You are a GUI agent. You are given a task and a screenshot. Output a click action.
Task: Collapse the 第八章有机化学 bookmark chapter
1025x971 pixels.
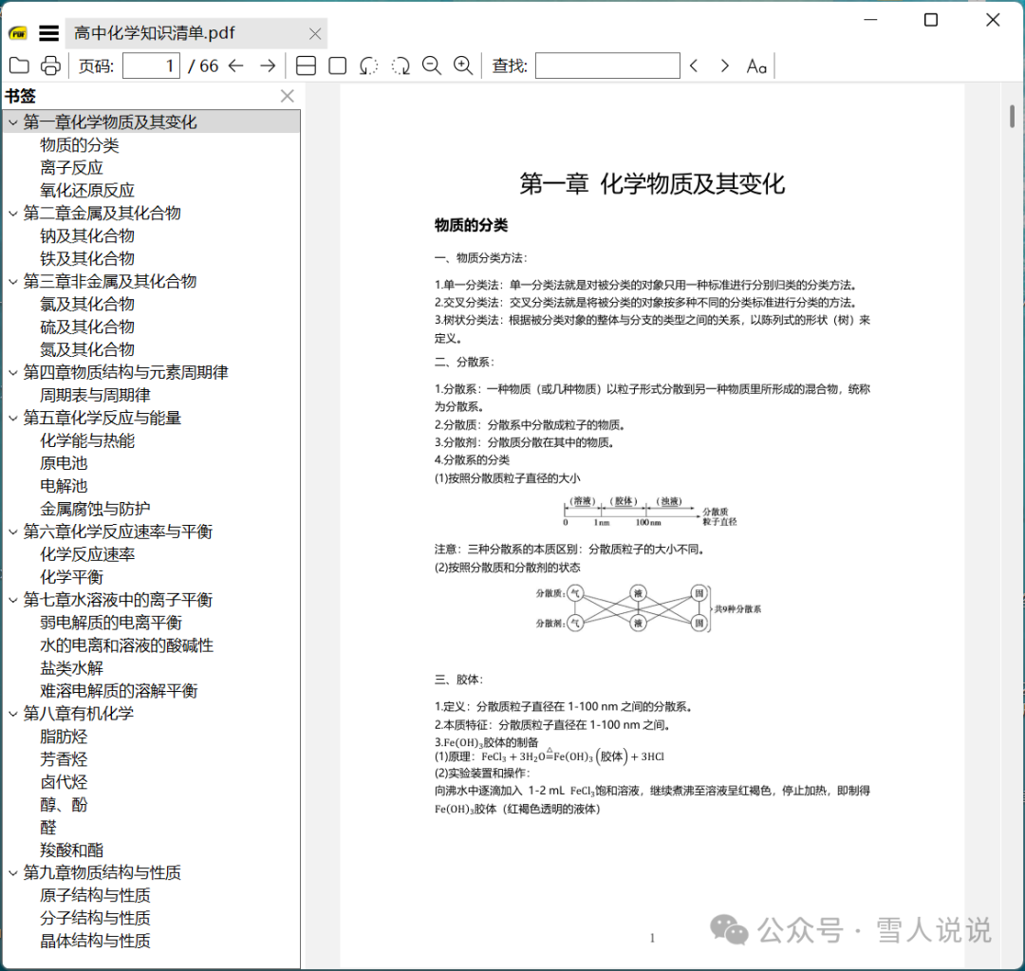coord(12,714)
